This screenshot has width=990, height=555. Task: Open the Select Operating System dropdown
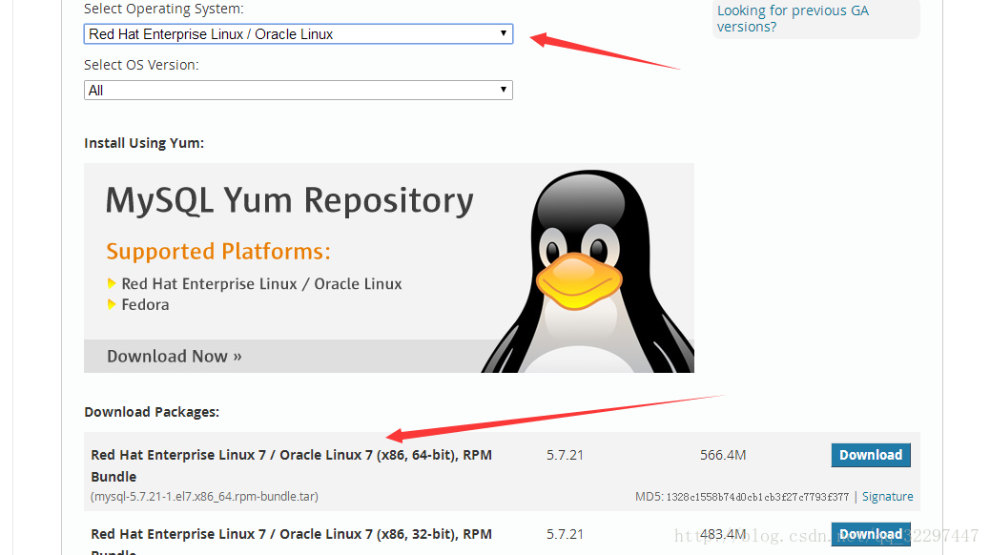click(298, 34)
